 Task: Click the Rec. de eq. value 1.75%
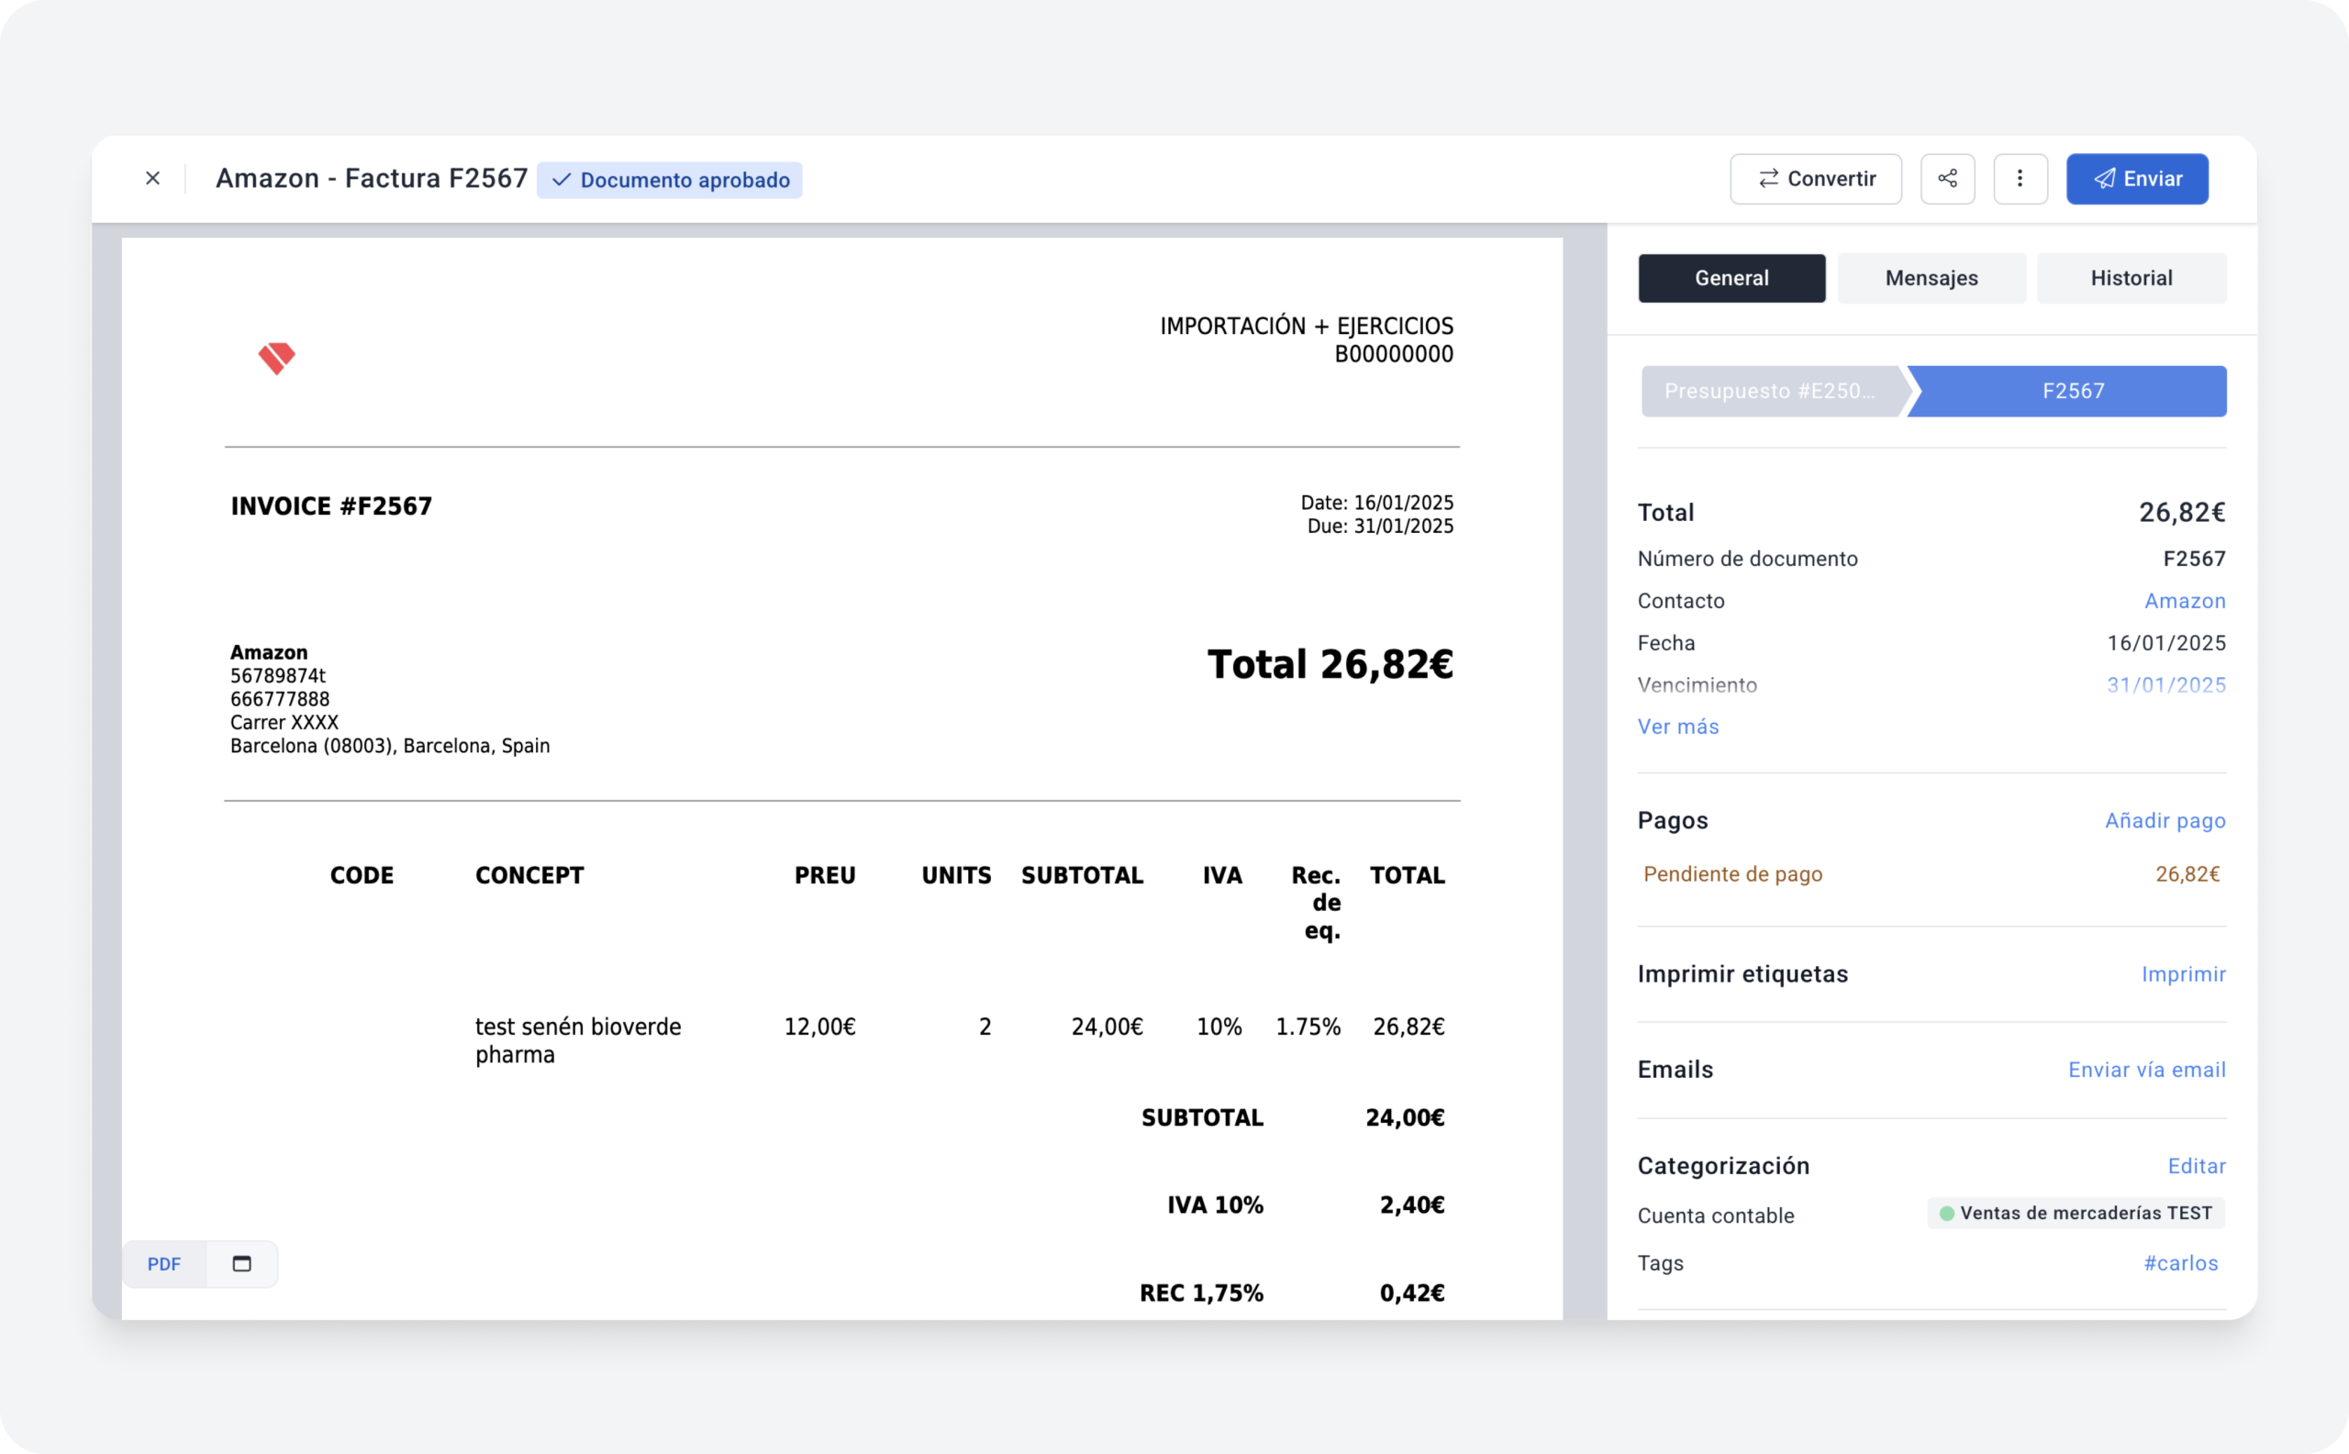coord(1308,1027)
